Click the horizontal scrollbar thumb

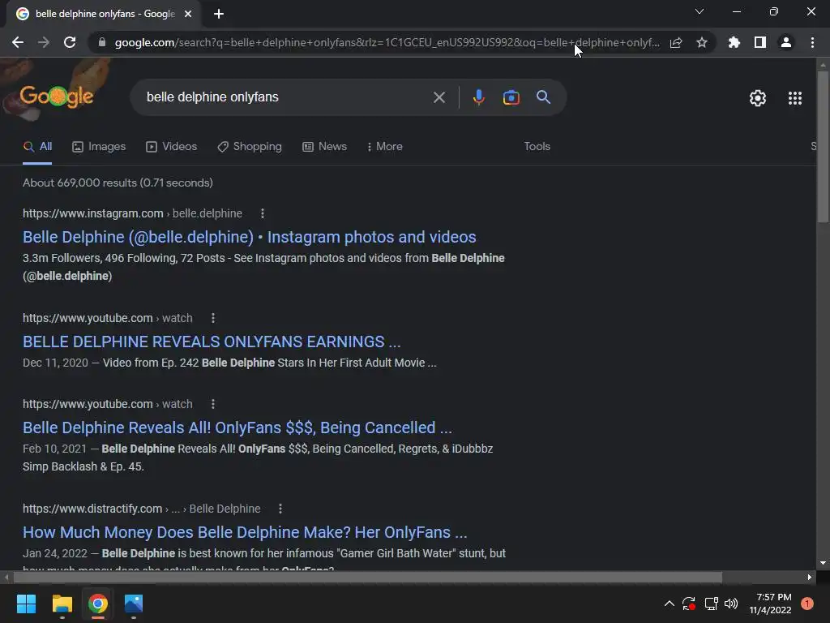(368, 577)
